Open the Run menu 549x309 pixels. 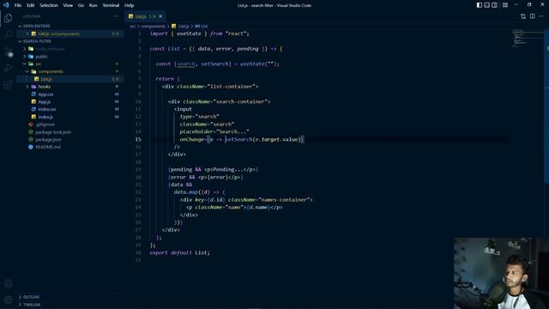(93, 5)
